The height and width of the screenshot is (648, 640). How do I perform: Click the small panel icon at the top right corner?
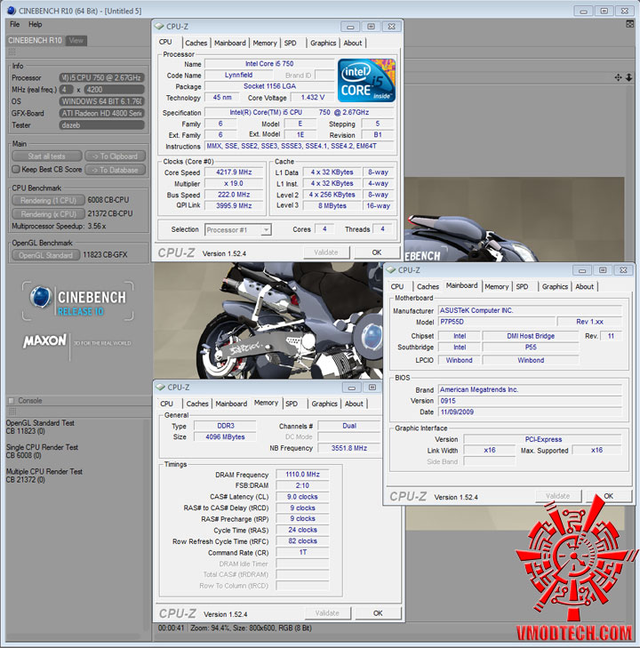pos(629,24)
